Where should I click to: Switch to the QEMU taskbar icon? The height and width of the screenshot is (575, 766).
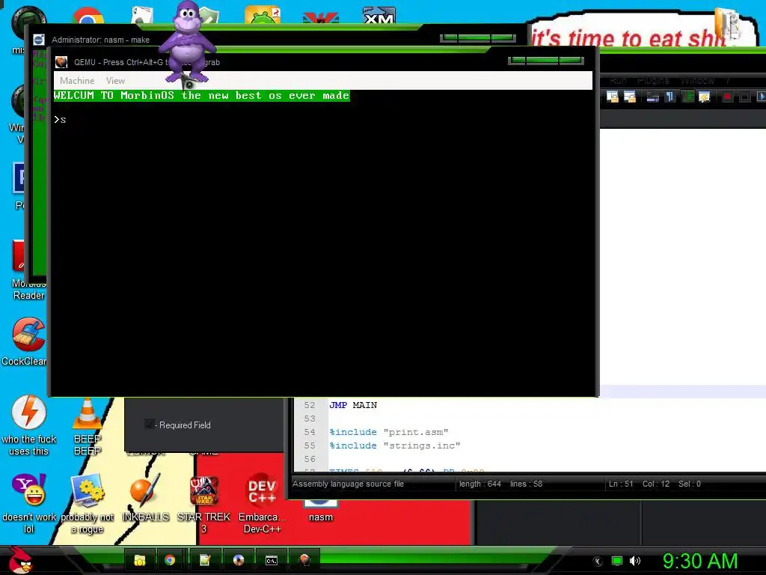[x=304, y=560]
